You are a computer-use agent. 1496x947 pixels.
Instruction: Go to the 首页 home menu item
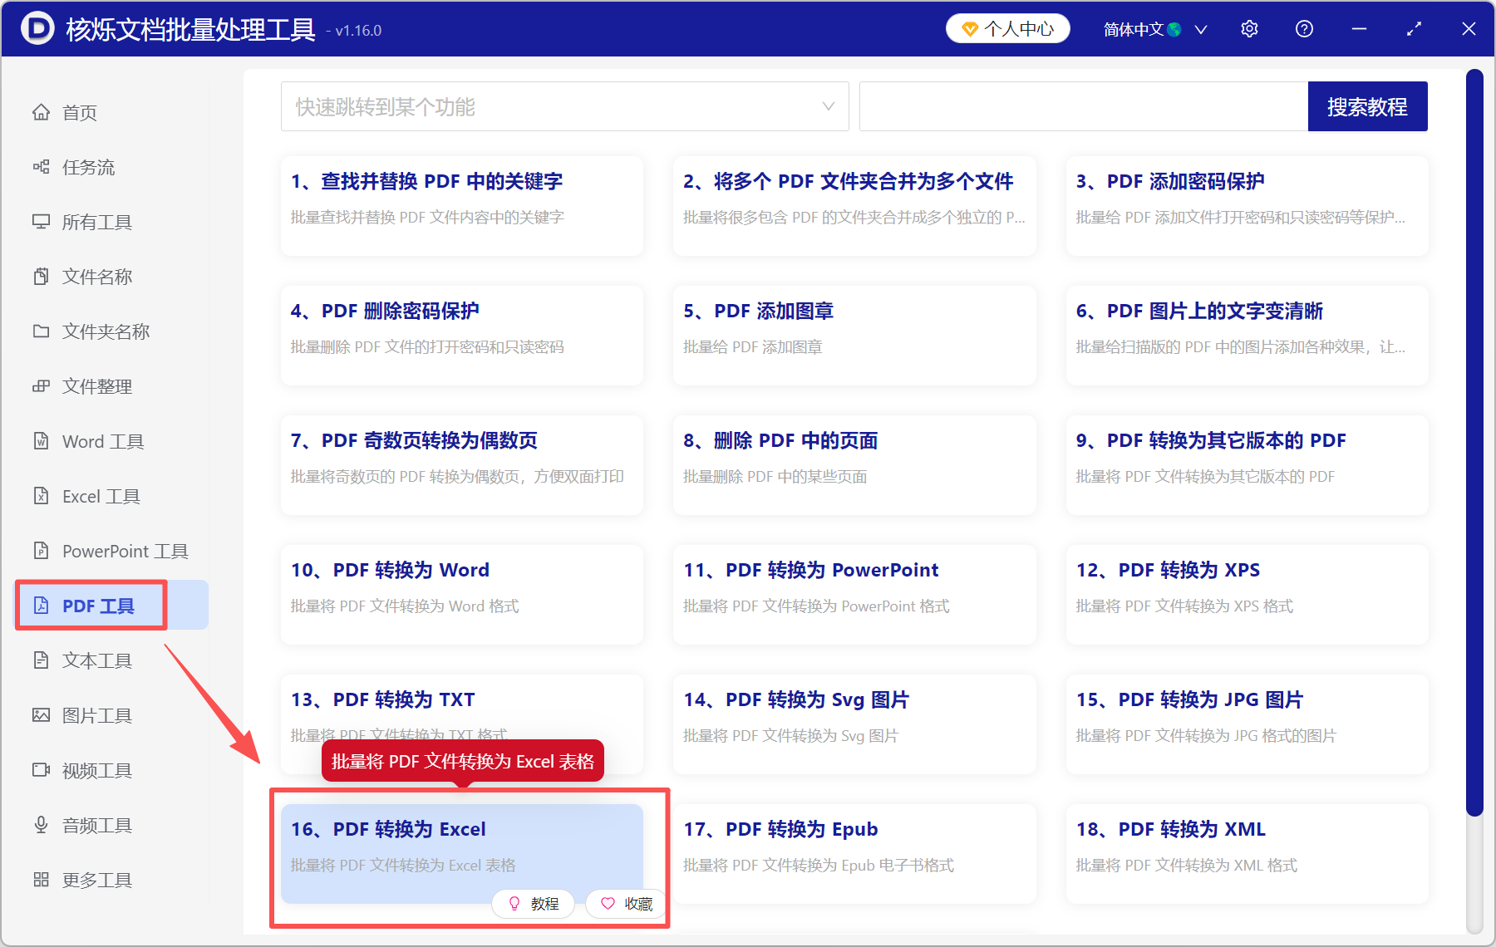click(81, 112)
